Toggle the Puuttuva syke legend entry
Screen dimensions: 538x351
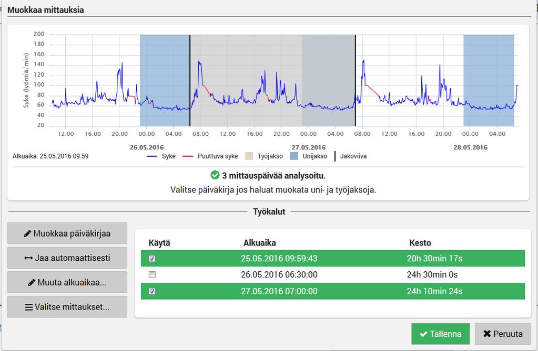point(210,156)
